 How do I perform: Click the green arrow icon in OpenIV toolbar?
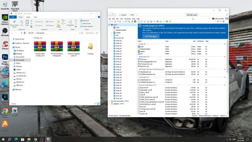pyautogui.click(x=132, y=21)
